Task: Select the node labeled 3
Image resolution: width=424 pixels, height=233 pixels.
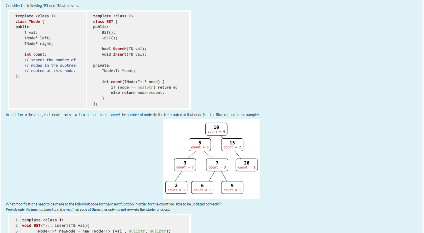Action: click(185, 164)
